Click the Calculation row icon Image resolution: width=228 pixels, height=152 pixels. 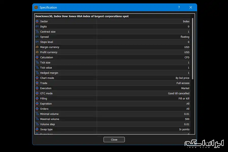(x=37, y=57)
